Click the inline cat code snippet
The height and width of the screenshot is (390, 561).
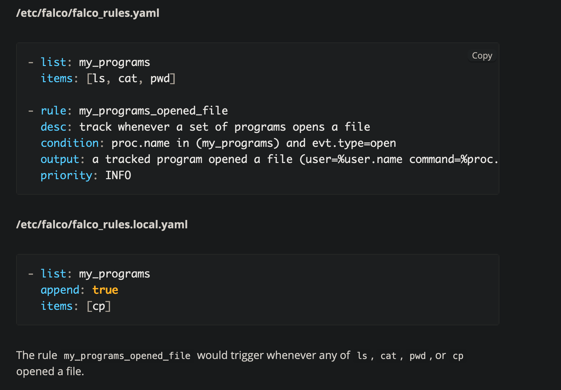pos(389,355)
